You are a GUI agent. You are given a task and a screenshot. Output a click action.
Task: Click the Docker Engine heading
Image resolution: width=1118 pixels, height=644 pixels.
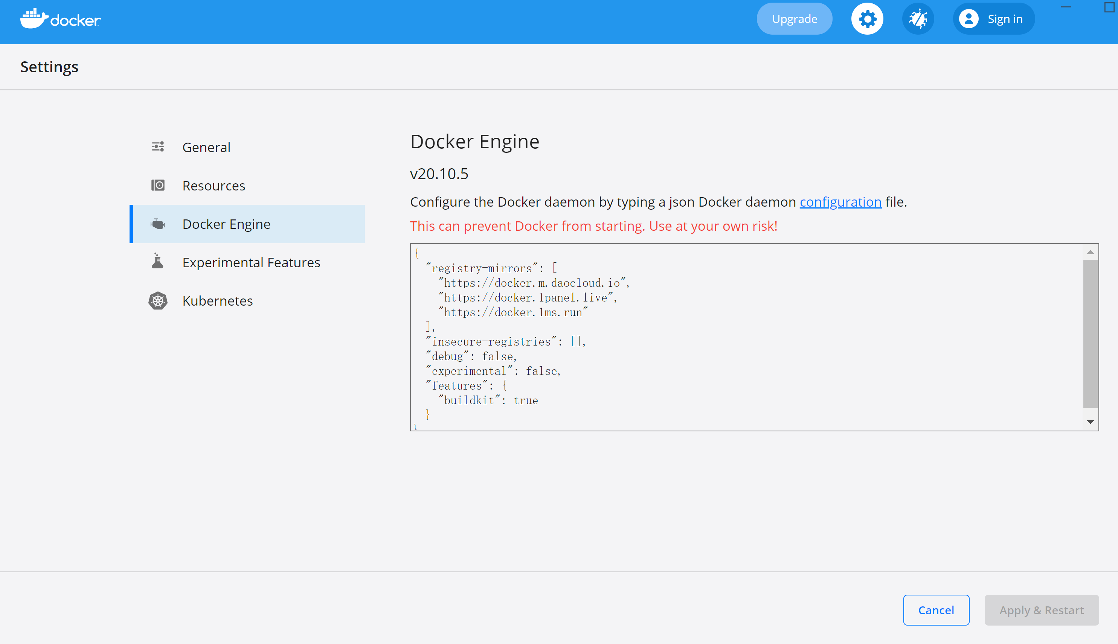pyautogui.click(x=475, y=142)
